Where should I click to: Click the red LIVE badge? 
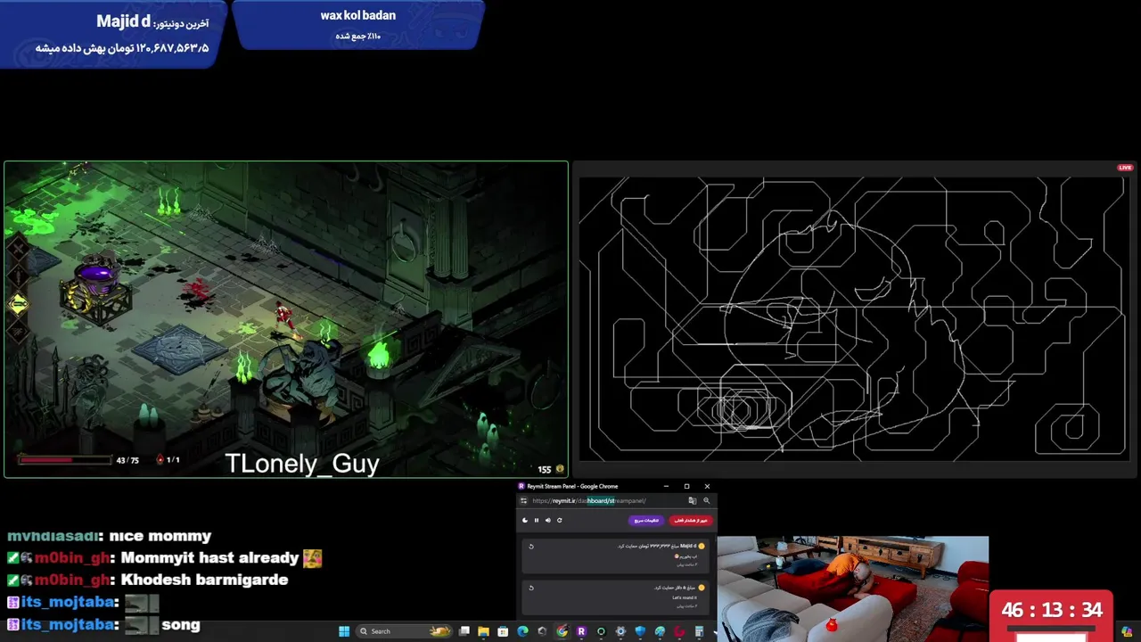[1125, 168]
